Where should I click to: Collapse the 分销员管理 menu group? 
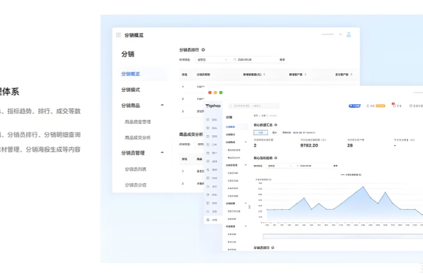162,152
